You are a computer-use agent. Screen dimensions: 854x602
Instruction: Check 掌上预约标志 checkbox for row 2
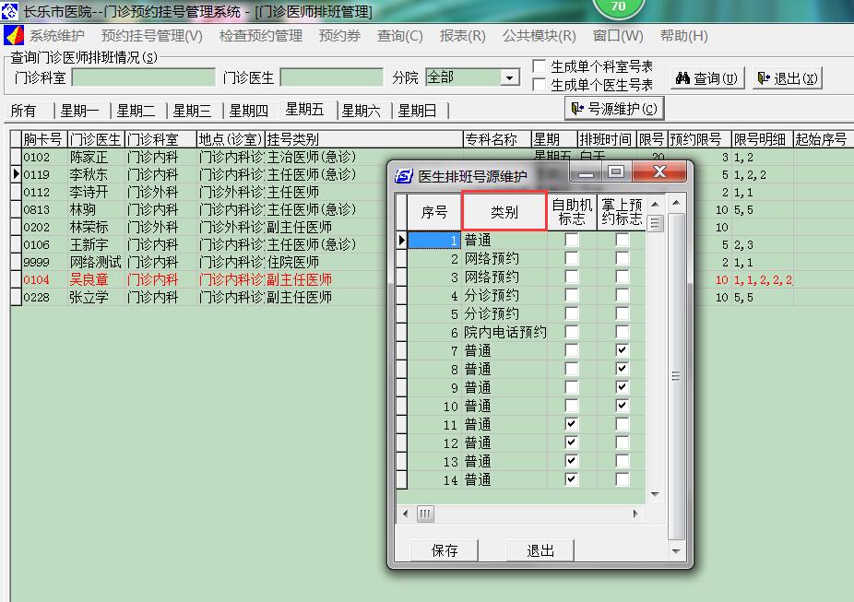(x=622, y=258)
